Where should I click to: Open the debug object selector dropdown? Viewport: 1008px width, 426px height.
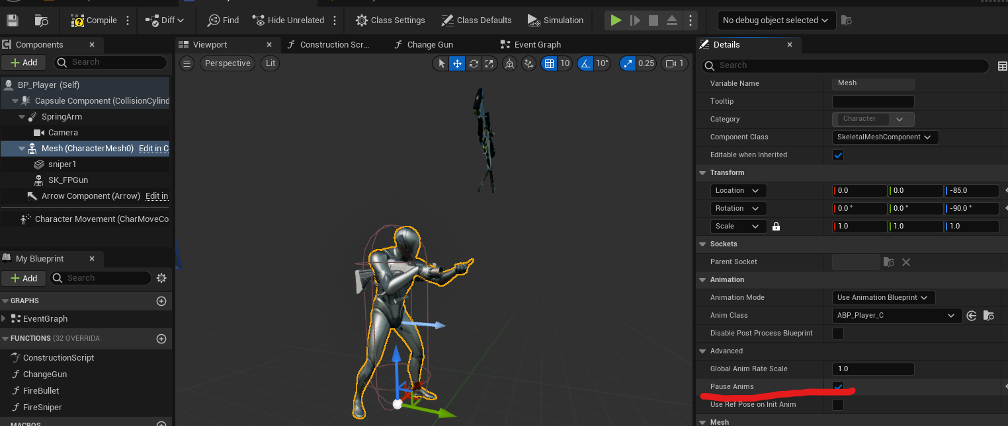pos(777,20)
